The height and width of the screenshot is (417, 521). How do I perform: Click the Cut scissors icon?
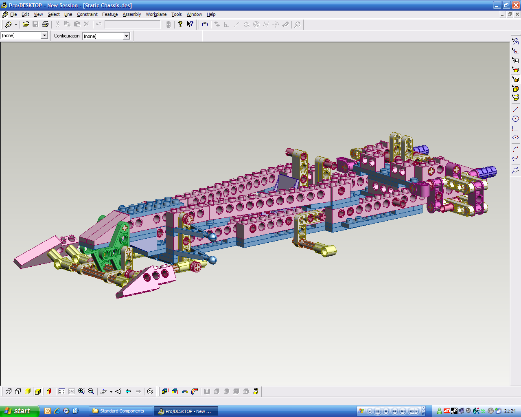(x=57, y=24)
